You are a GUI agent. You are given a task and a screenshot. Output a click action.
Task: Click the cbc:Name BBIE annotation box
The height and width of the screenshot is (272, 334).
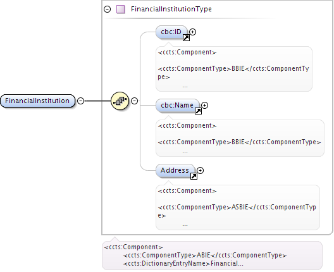click(x=240, y=138)
